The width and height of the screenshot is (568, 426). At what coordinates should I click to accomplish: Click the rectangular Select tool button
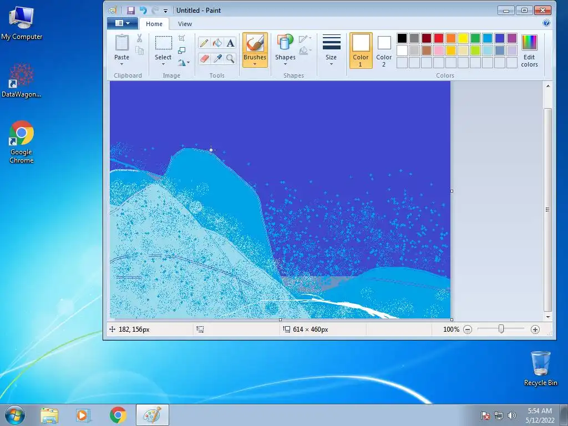[x=164, y=43]
